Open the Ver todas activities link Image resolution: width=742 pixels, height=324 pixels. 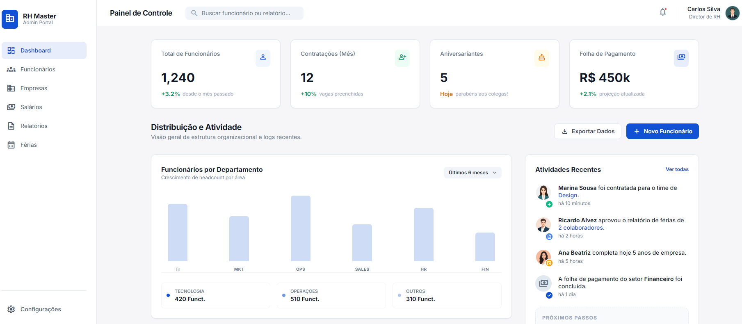(x=677, y=169)
